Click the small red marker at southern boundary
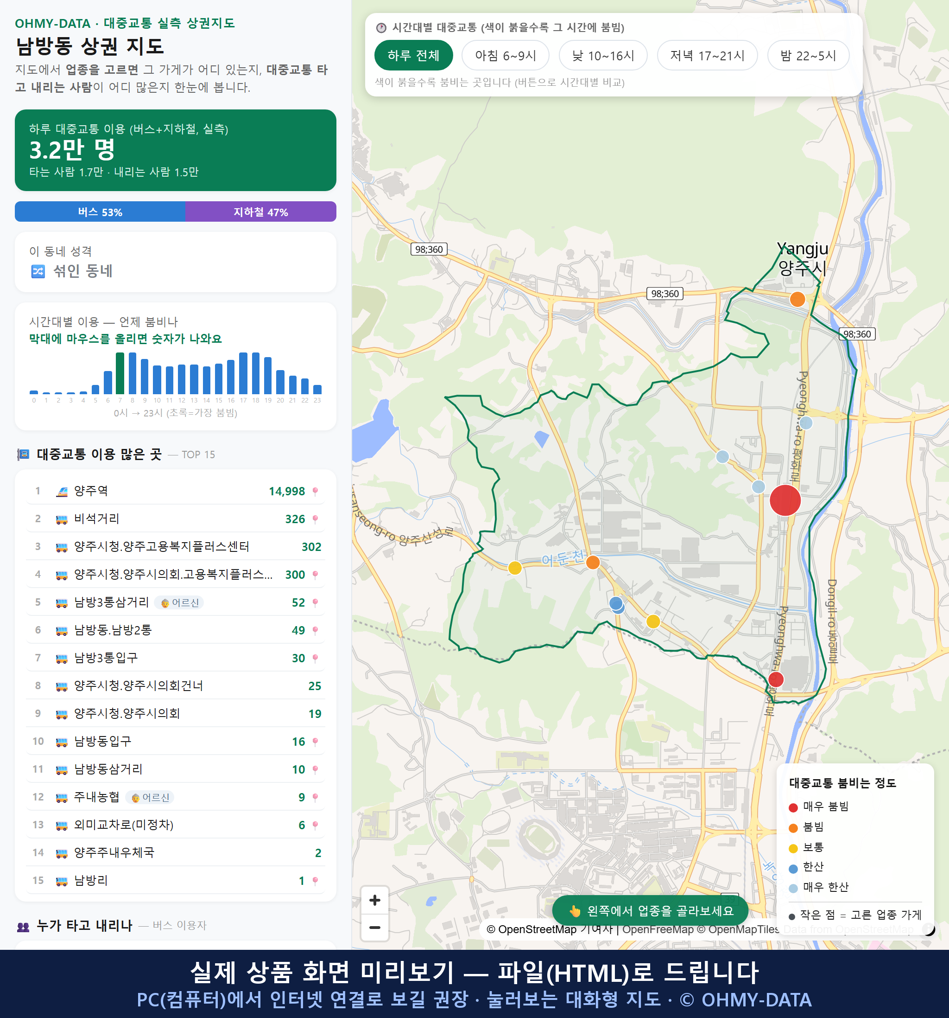 [776, 679]
